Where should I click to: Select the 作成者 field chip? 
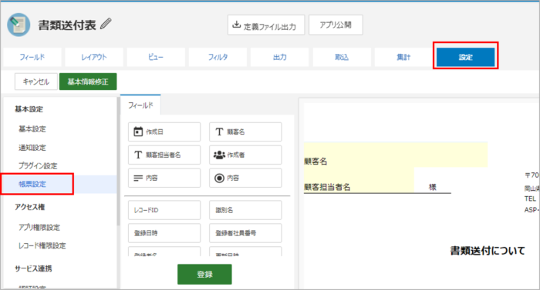click(245, 155)
